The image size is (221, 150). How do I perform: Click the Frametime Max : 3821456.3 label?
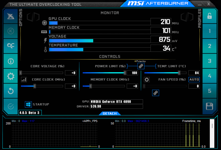click(x=138, y=121)
